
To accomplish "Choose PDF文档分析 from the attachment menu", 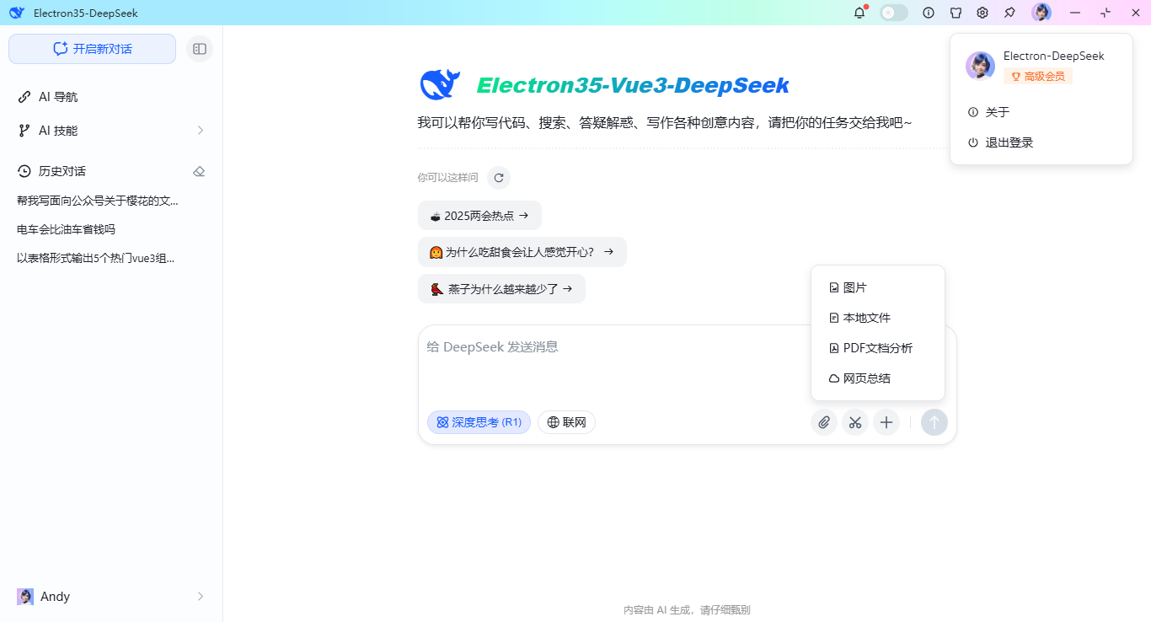I will click(x=878, y=348).
